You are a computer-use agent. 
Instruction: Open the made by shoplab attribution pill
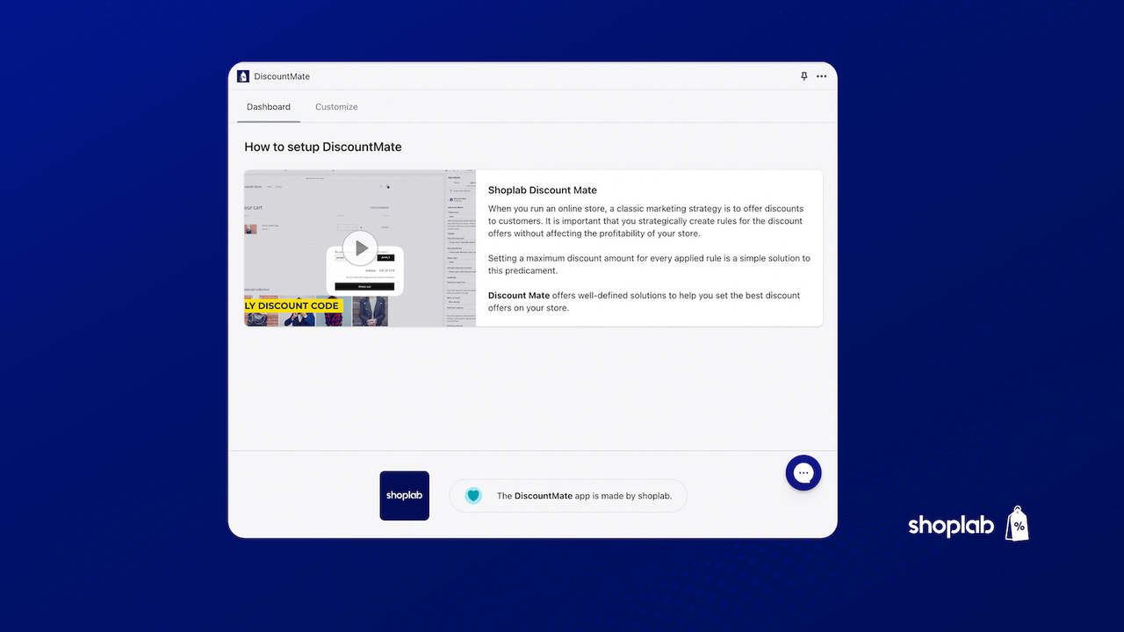pos(568,495)
